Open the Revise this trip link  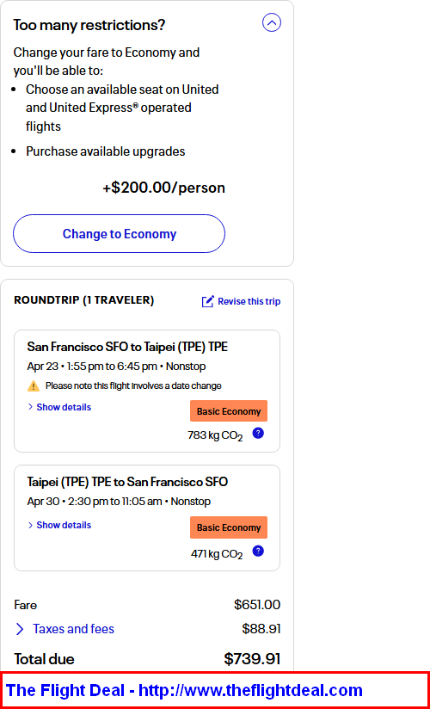249,302
